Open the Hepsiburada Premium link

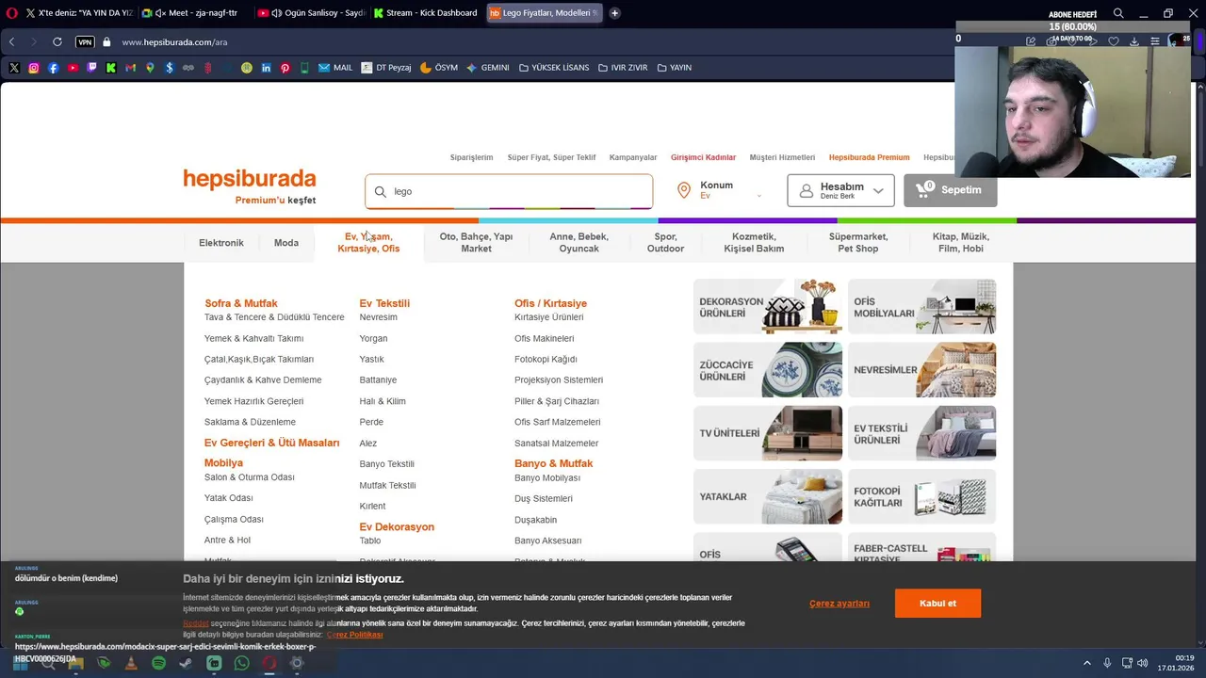[869, 157]
